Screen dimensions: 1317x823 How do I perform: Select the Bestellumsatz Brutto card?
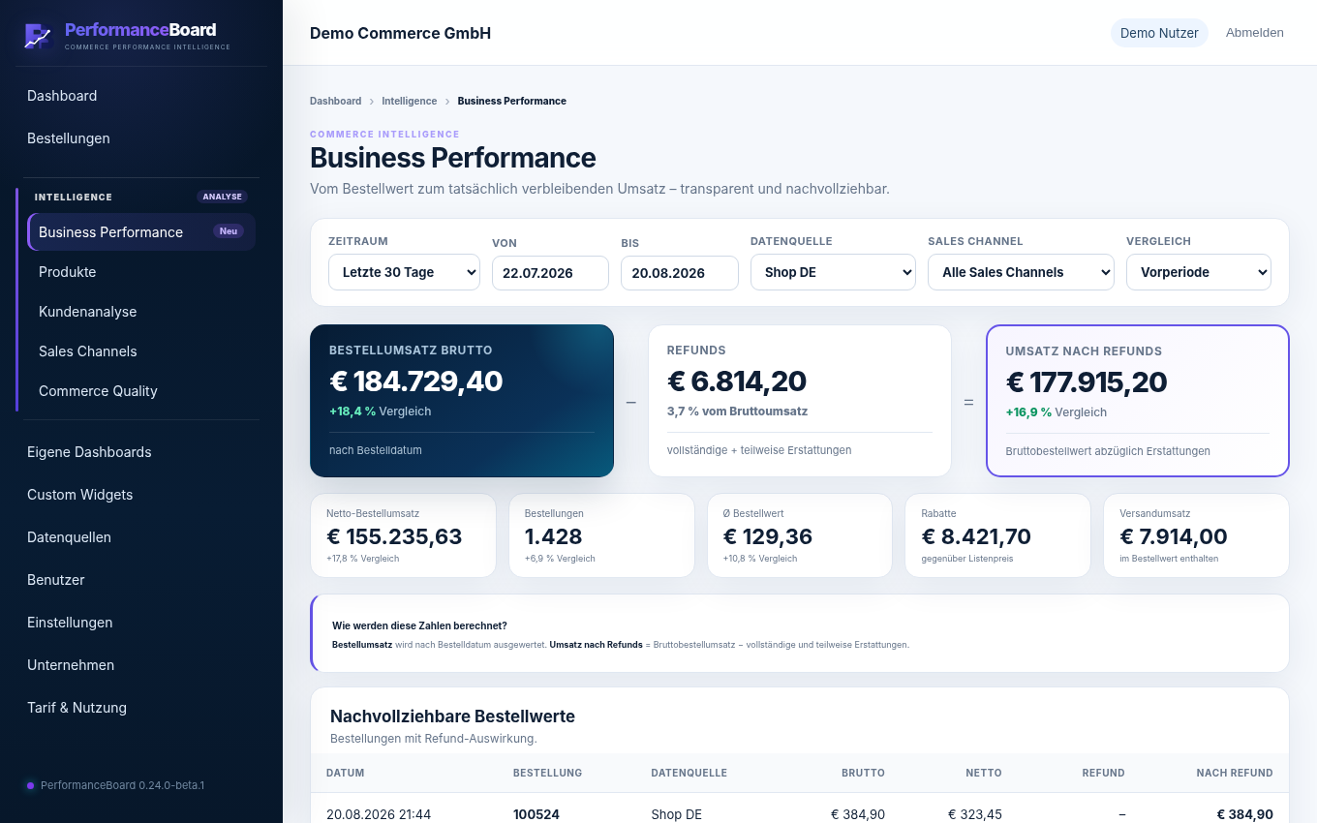[x=462, y=401]
